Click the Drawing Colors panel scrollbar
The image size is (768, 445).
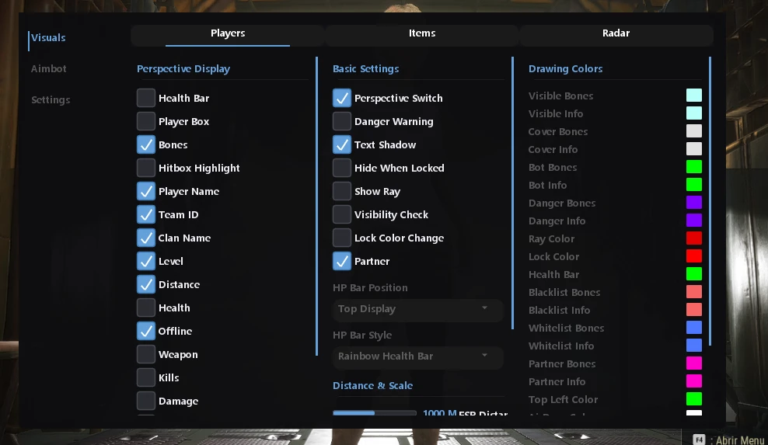710,201
